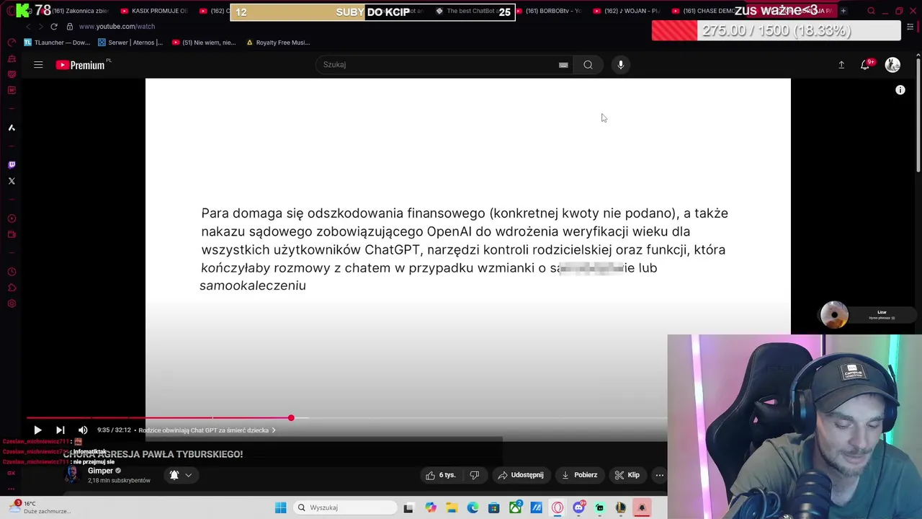Open Opera sidebar history clock
Viewport: 922px width, 519px height.
(12, 272)
